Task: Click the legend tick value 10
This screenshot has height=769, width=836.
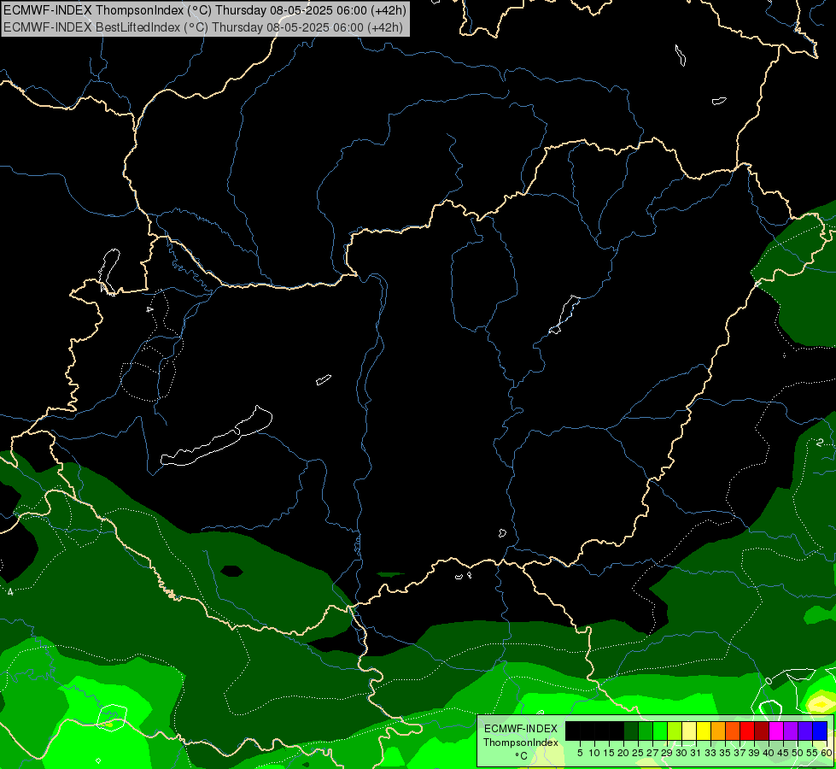Action: click(x=594, y=753)
